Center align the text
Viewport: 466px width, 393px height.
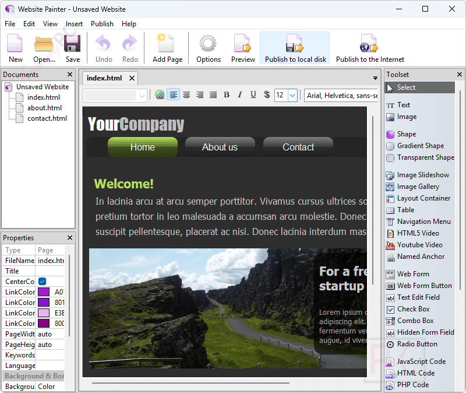[x=186, y=95]
